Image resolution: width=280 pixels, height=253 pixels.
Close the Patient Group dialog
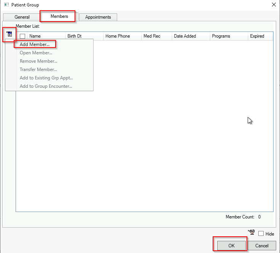coord(274,5)
